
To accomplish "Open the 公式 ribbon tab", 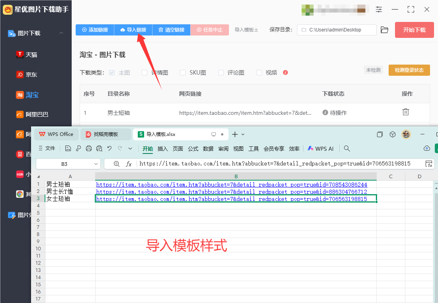I will (x=193, y=149).
